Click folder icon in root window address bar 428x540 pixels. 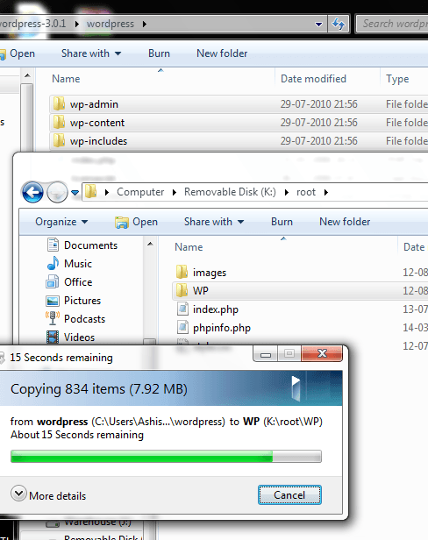tap(90, 191)
